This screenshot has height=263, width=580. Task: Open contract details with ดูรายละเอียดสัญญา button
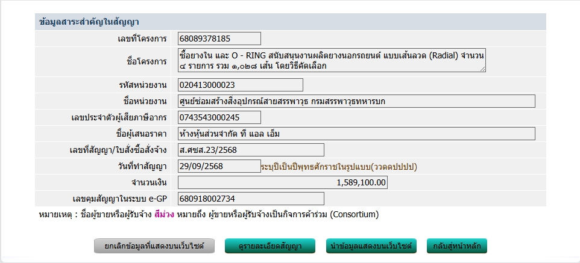pyautogui.click(x=271, y=246)
